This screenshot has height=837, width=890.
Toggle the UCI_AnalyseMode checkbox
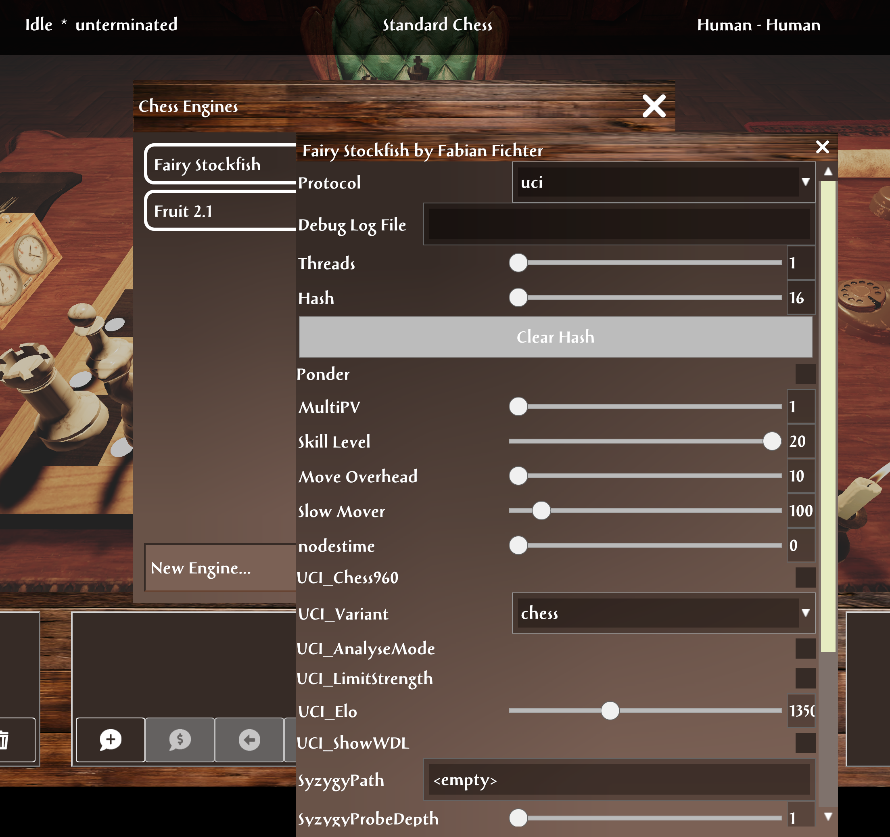[805, 649]
